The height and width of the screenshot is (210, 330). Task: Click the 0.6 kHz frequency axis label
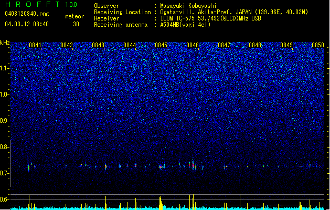click(x=4, y=199)
